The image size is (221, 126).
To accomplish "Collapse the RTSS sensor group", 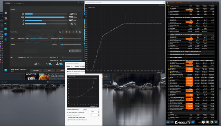I will (167, 113).
